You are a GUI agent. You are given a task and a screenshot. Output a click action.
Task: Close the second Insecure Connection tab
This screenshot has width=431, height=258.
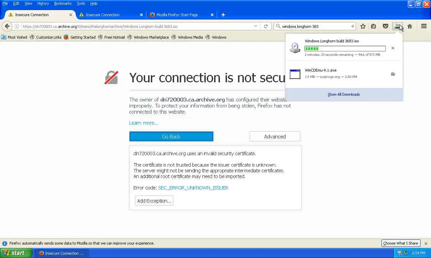point(141,15)
